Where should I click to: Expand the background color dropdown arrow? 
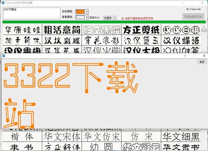87,17
